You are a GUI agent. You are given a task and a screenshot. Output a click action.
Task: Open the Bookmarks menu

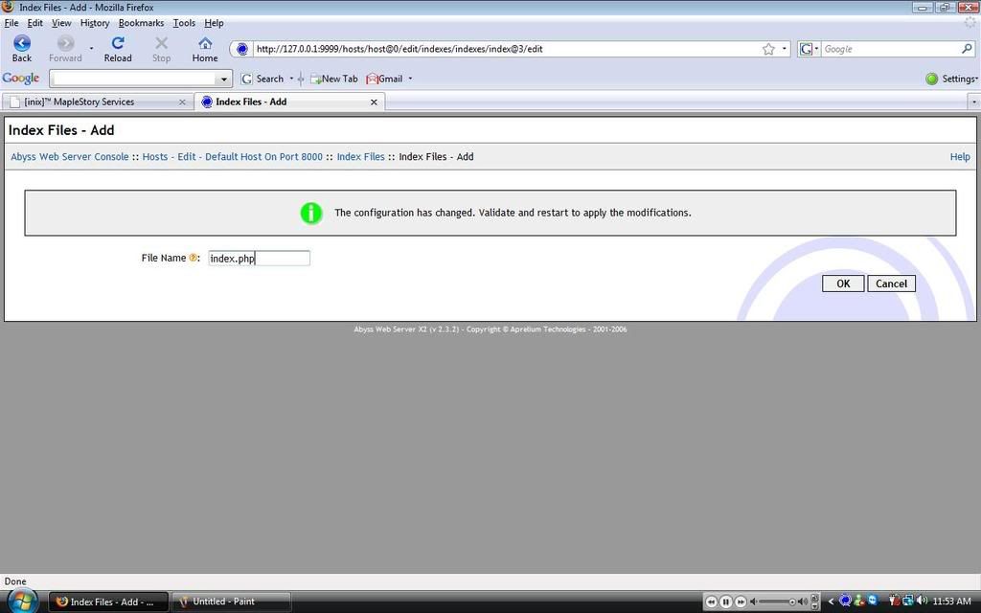coord(141,23)
